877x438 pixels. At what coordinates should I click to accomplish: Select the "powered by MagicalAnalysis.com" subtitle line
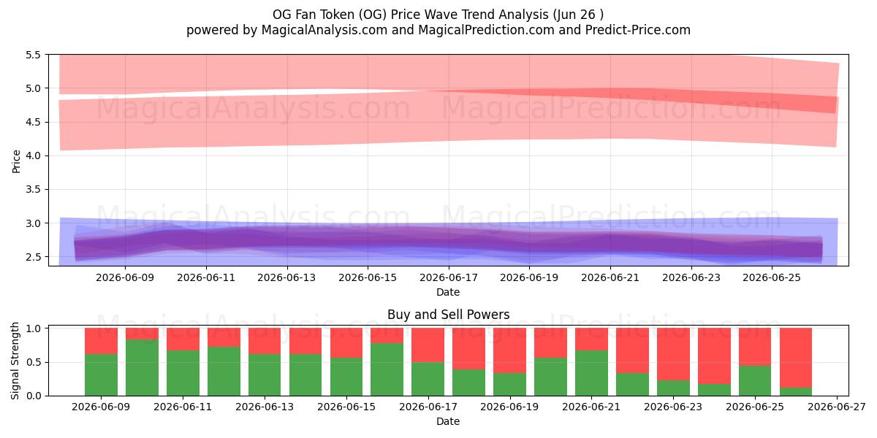coord(438,30)
